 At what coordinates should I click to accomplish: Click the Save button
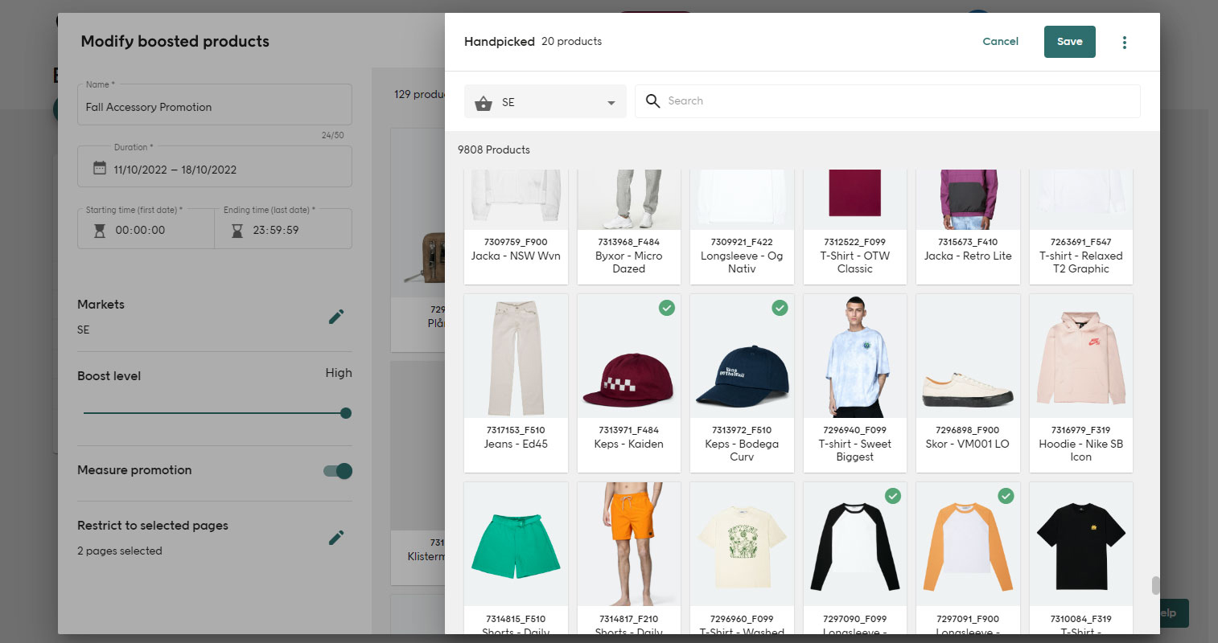(x=1069, y=42)
